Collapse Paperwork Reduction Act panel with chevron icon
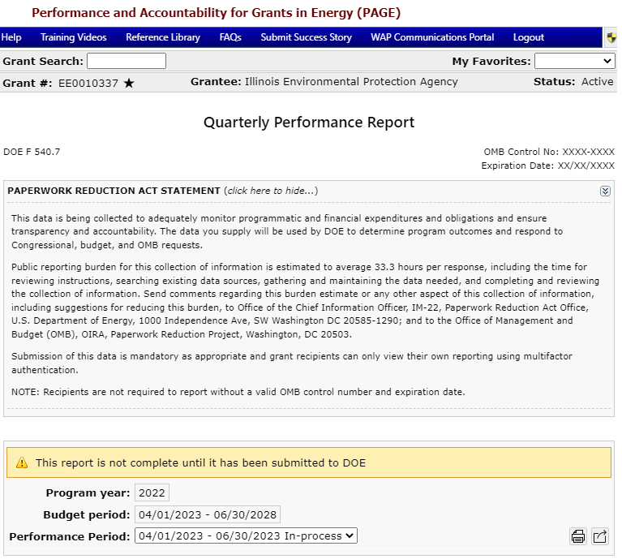The image size is (622, 559). click(605, 191)
